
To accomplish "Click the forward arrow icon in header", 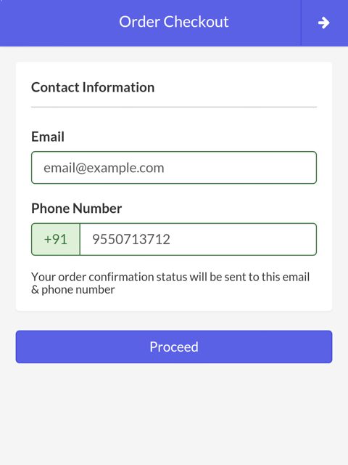I will click(x=324, y=23).
